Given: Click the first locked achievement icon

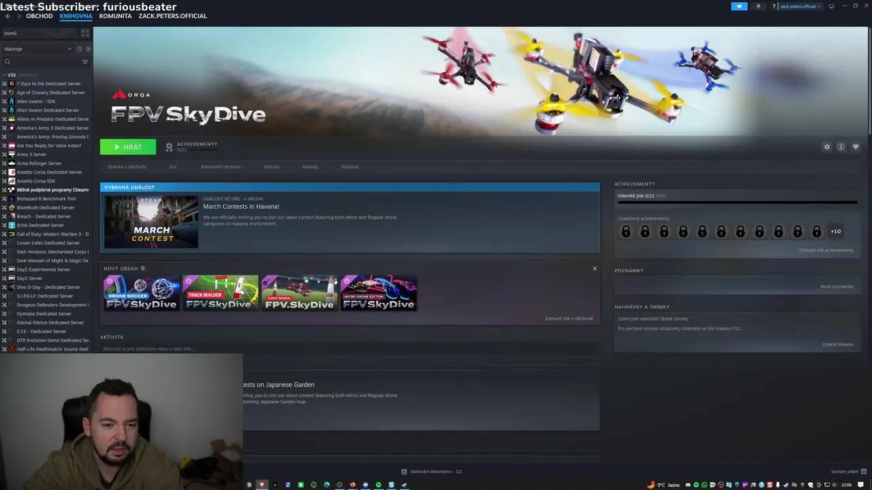Looking at the screenshot, I should point(625,231).
